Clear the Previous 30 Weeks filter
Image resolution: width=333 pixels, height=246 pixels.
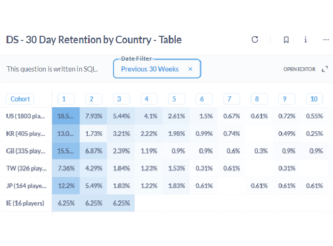coord(190,69)
